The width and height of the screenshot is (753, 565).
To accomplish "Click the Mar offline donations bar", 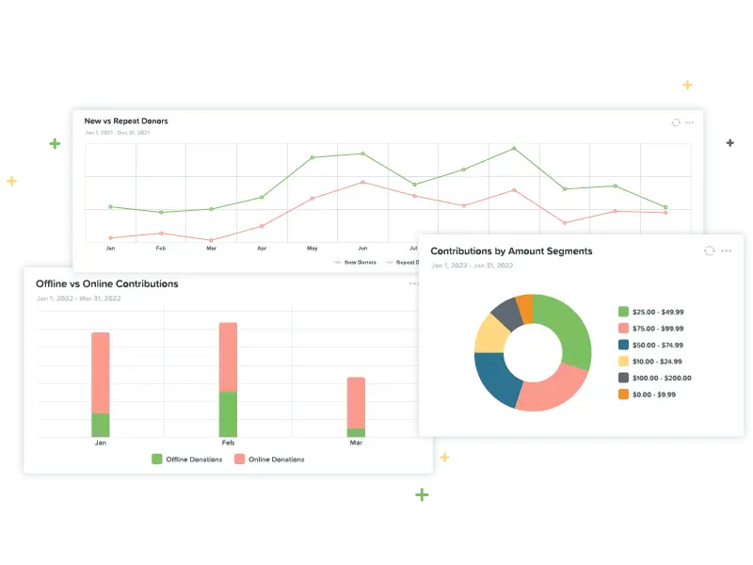I will coord(356,433).
